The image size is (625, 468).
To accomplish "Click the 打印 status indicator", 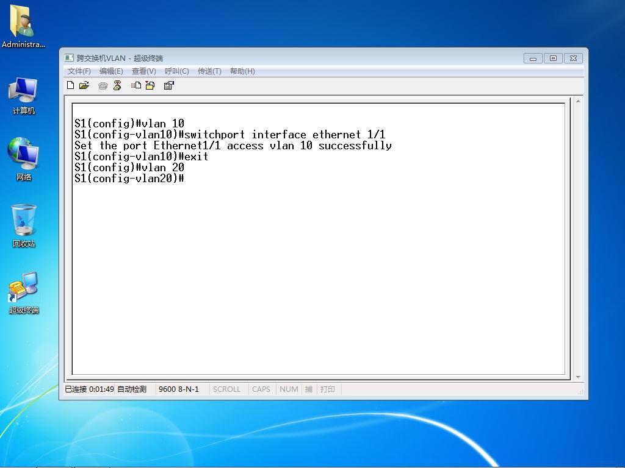I will point(328,389).
